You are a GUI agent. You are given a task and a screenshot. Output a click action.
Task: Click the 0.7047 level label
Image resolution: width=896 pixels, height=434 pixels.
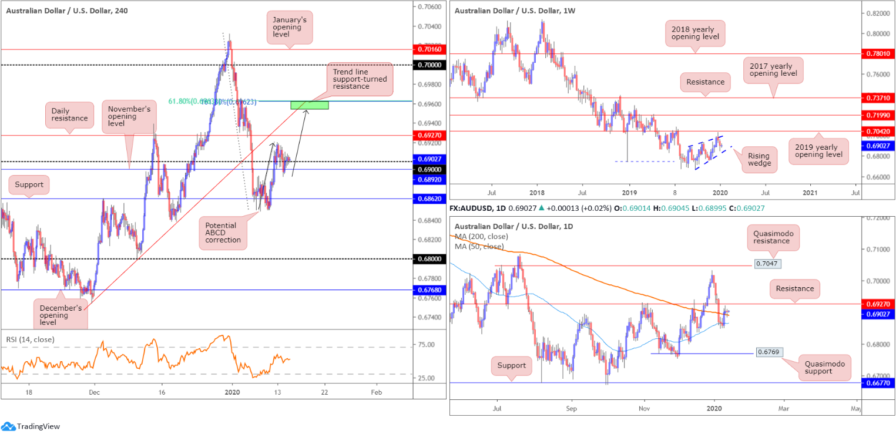(x=767, y=265)
